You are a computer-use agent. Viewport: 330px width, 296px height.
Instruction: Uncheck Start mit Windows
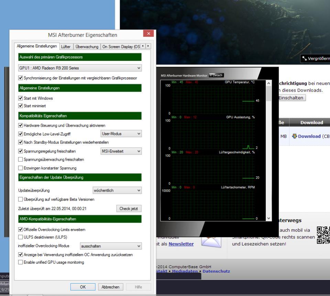tap(20, 98)
